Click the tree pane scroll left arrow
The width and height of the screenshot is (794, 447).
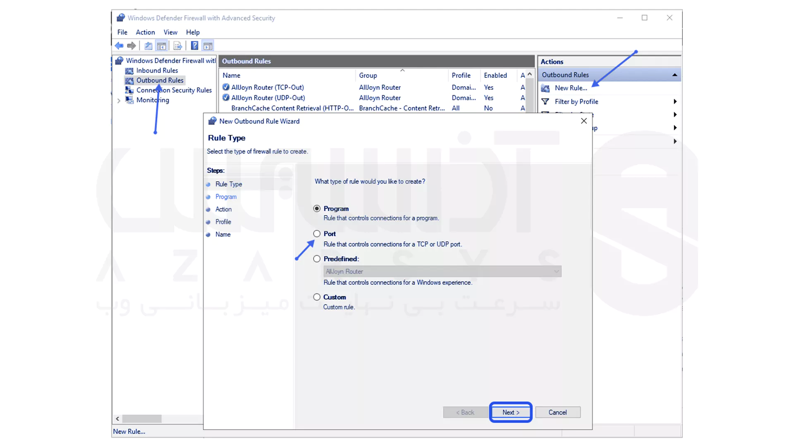[x=117, y=418]
